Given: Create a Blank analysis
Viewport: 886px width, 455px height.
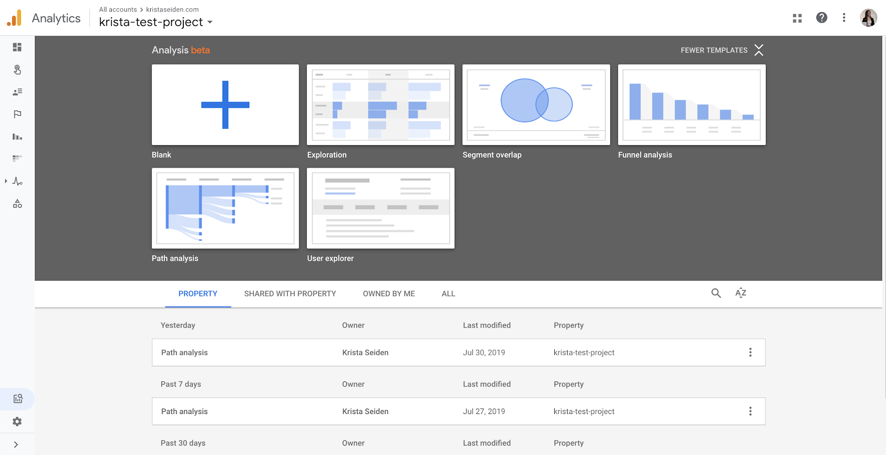Looking at the screenshot, I should point(225,105).
